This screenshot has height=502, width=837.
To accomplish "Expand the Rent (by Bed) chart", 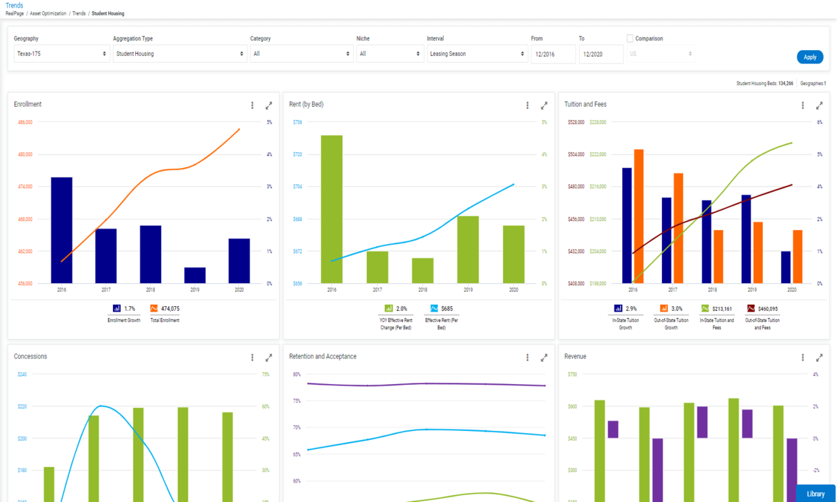I will 545,106.
